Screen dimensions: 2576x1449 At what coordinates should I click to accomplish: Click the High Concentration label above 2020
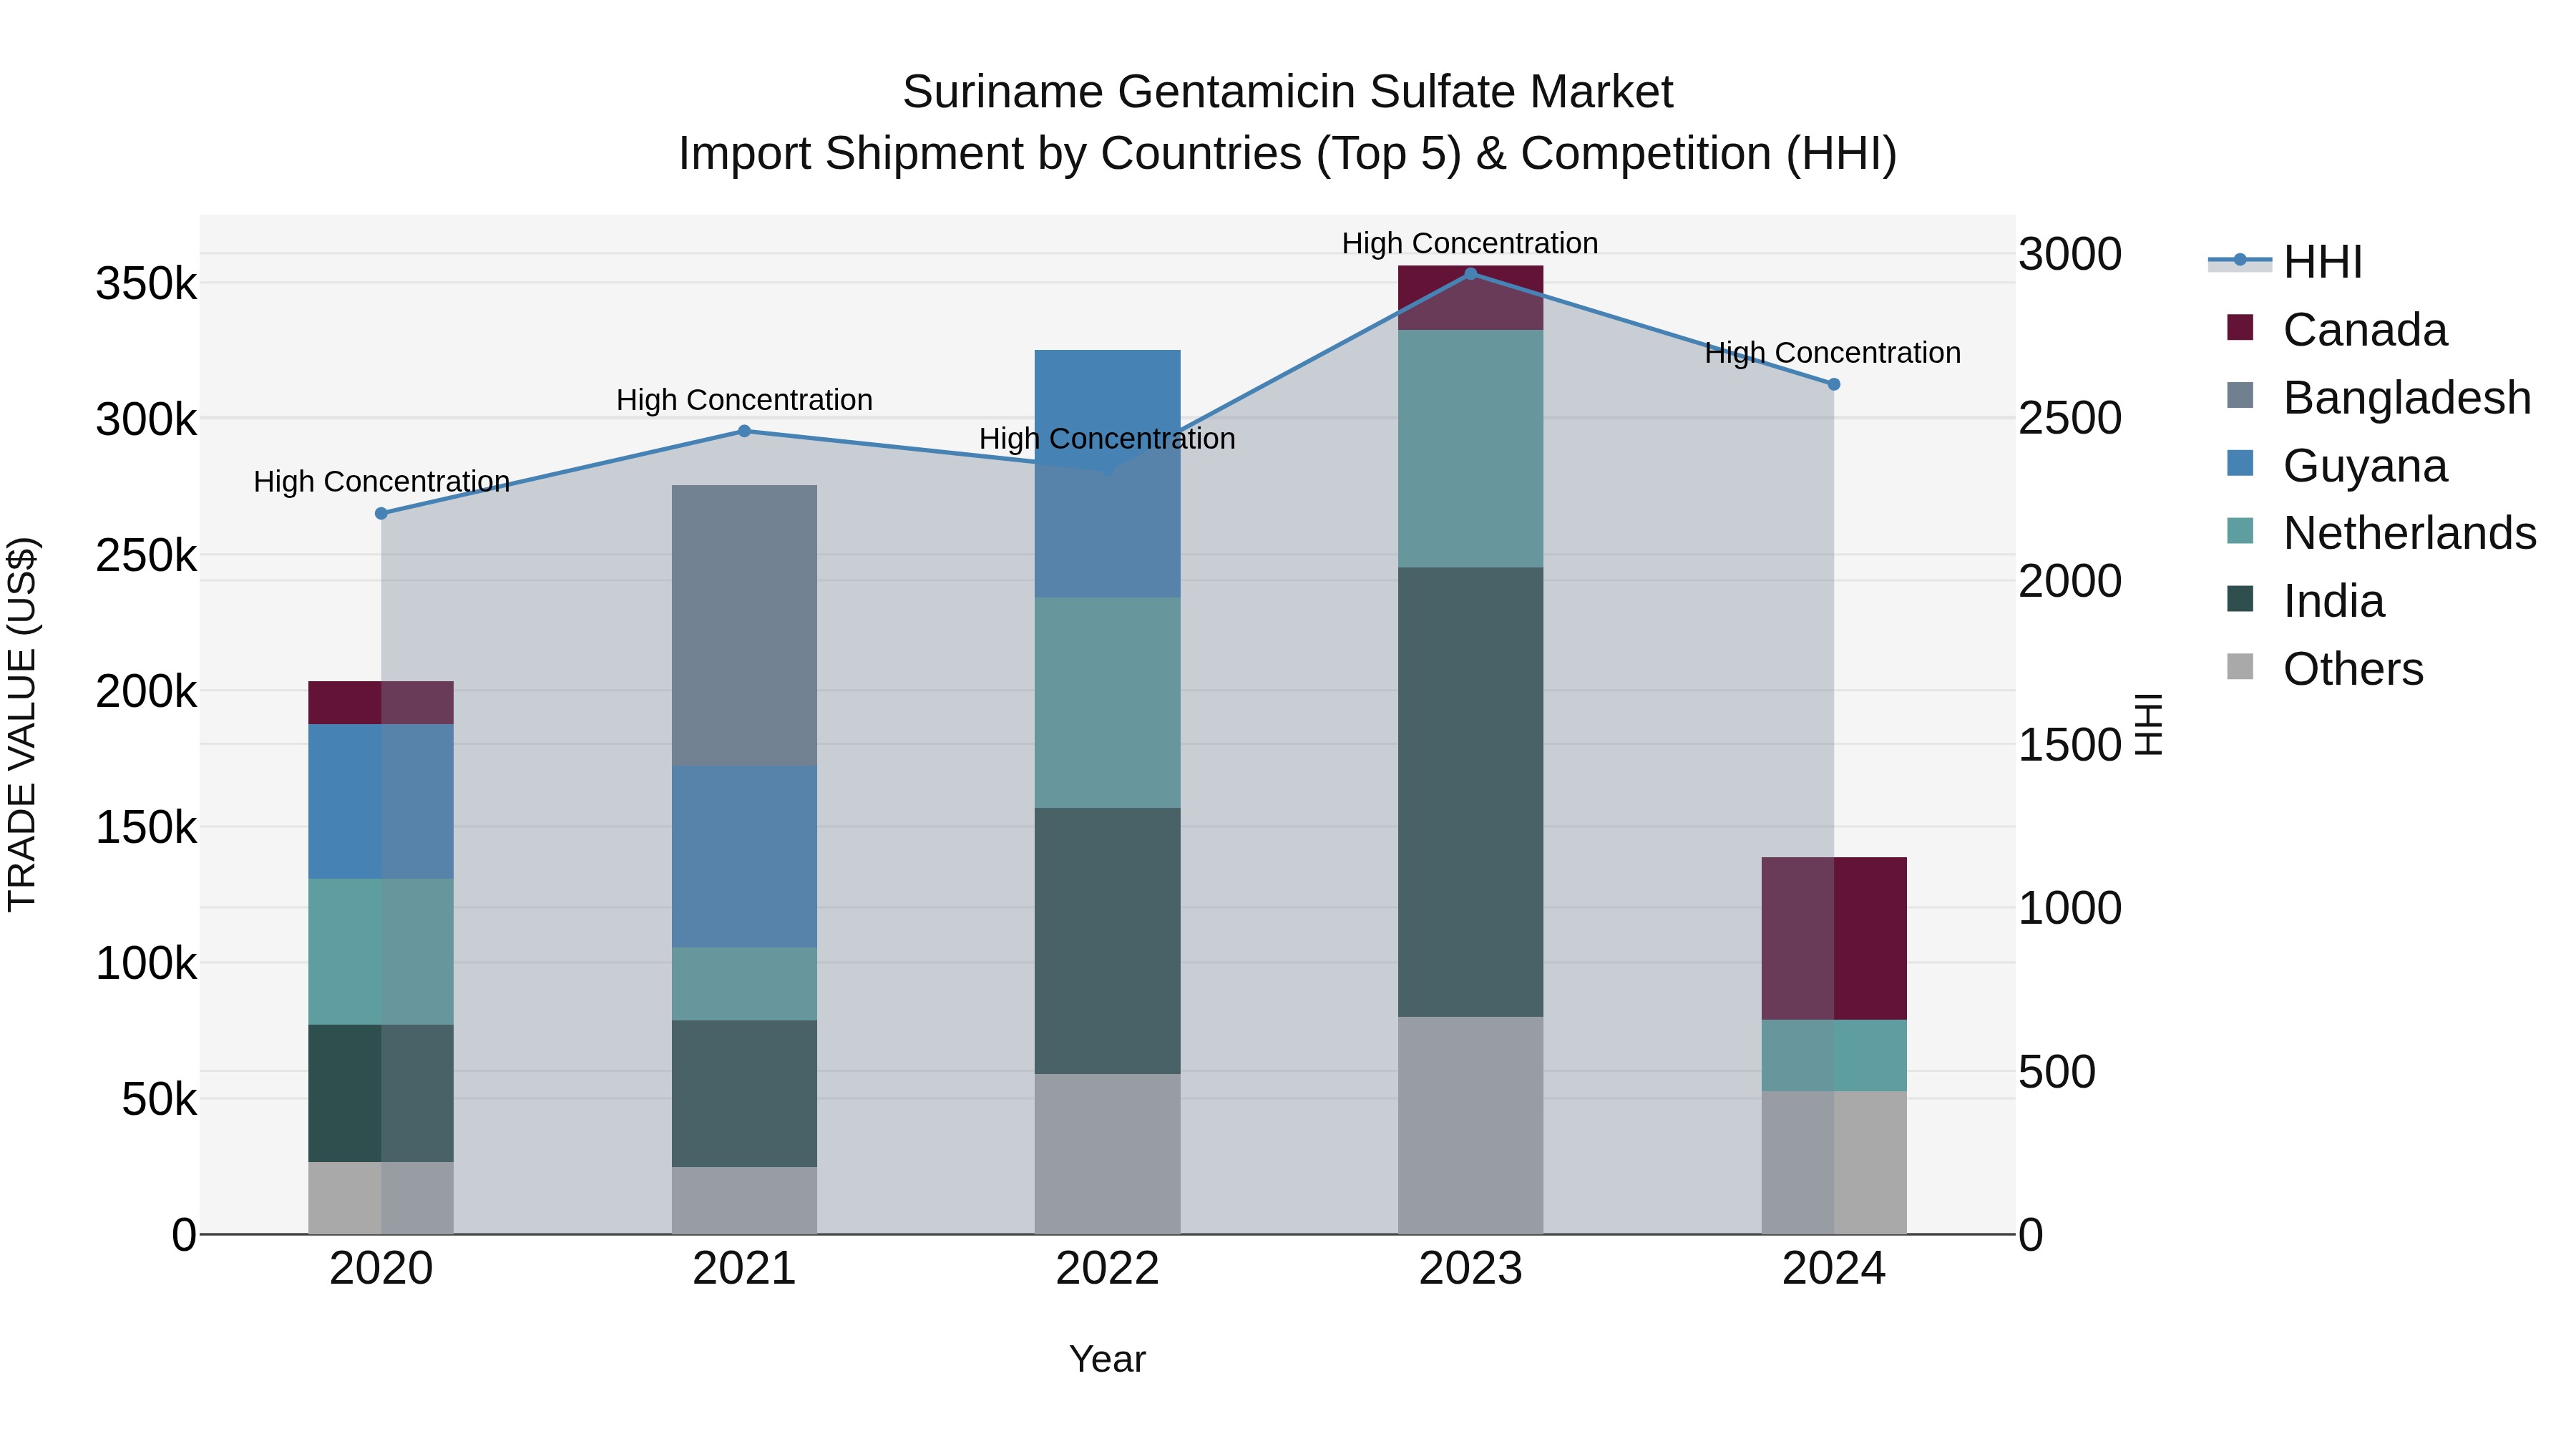(381, 481)
